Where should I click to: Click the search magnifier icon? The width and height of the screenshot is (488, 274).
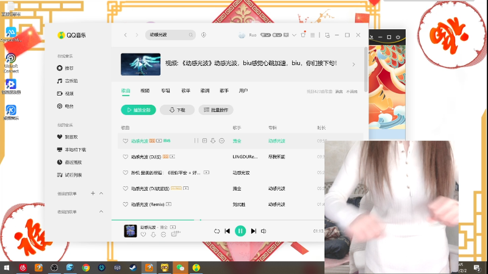pyautogui.click(x=191, y=35)
